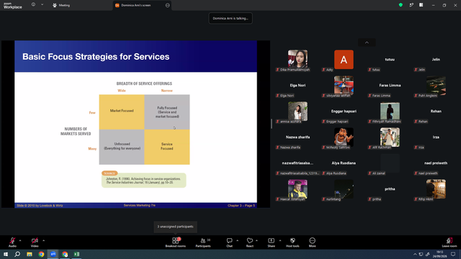
Task: Open the More options menu
Action: [x=312, y=242]
